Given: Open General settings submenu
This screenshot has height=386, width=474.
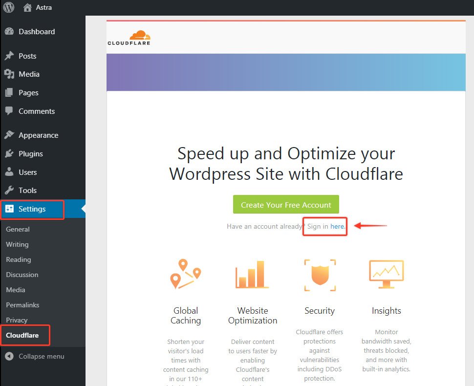Looking at the screenshot, I should pyautogui.click(x=18, y=229).
